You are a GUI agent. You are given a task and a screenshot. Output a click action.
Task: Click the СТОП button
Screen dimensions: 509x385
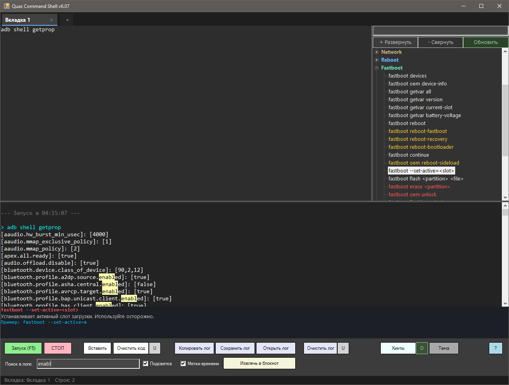point(58,348)
